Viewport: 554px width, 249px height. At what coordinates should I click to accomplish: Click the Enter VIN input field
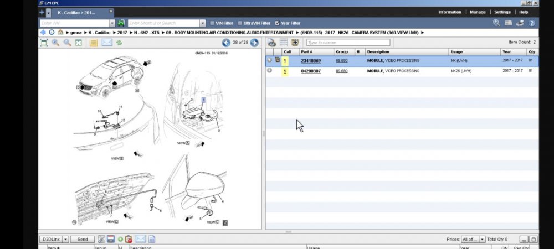[75, 23]
